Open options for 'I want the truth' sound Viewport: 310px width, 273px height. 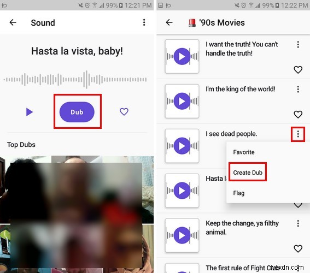click(298, 44)
